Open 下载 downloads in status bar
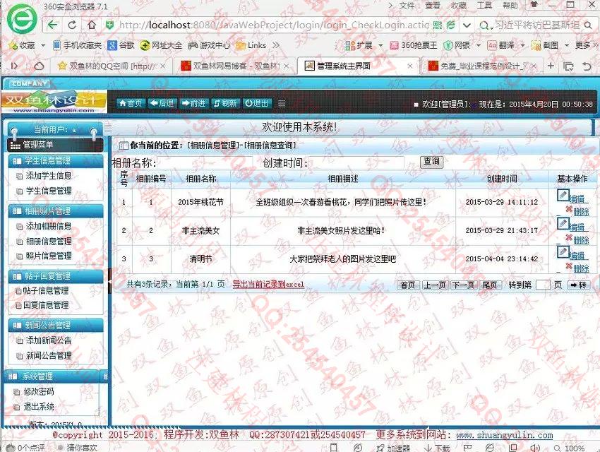The height and width of the screenshot is (452, 600). tap(438, 447)
